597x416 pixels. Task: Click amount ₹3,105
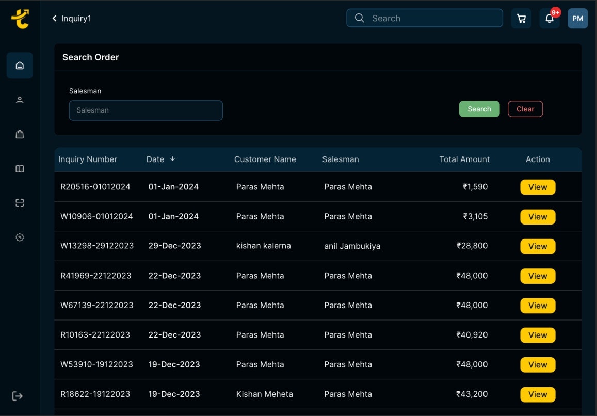coord(475,216)
